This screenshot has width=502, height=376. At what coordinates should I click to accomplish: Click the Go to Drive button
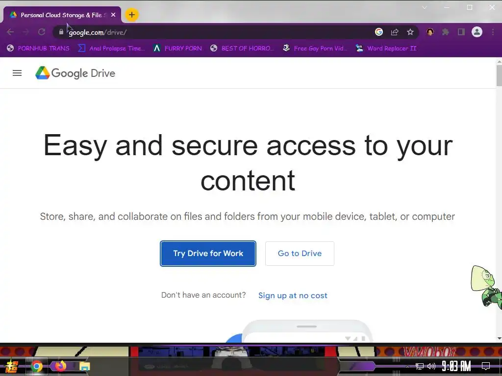[x=300, y=254]
